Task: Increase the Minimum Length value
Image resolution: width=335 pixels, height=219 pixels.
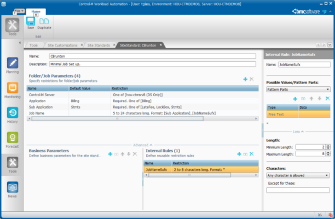Action: (x=328, y=146)
